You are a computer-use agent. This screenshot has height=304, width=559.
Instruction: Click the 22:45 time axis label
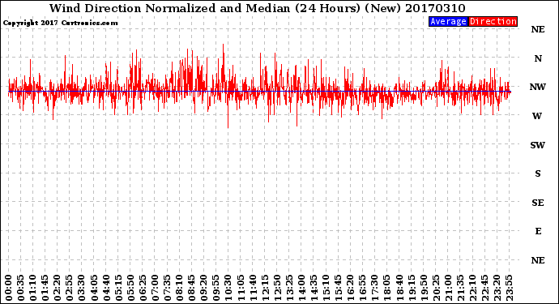pyautogui.click(x=485, y=288)
